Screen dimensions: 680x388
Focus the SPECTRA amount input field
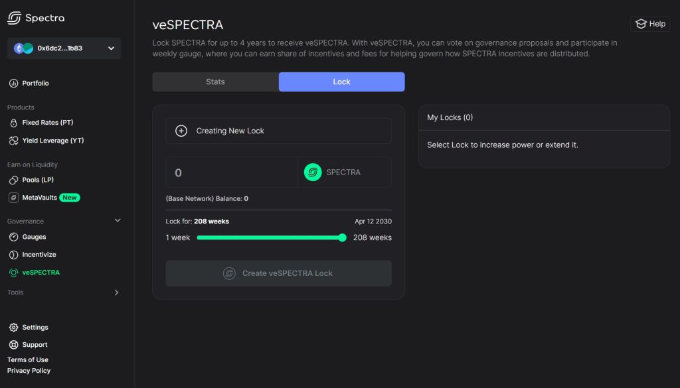tap(232, 172)
